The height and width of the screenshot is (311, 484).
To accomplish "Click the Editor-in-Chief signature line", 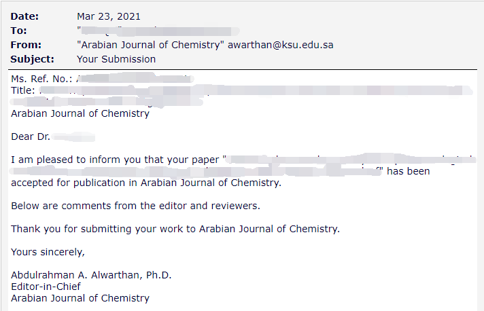I will point(46,287).
